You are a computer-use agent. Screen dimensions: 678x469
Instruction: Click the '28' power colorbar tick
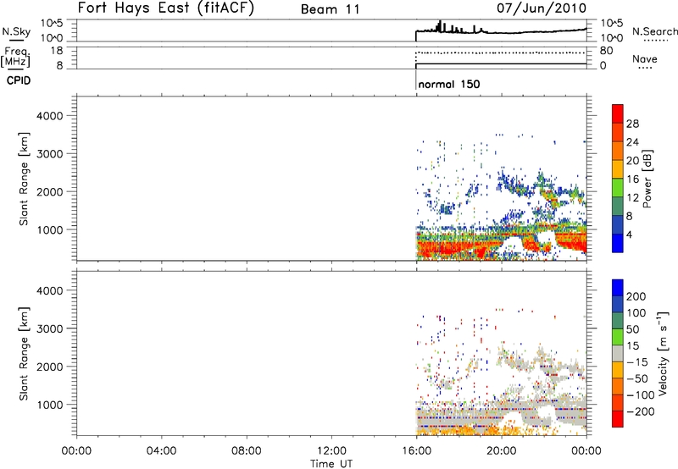click(x=632, y=124)
